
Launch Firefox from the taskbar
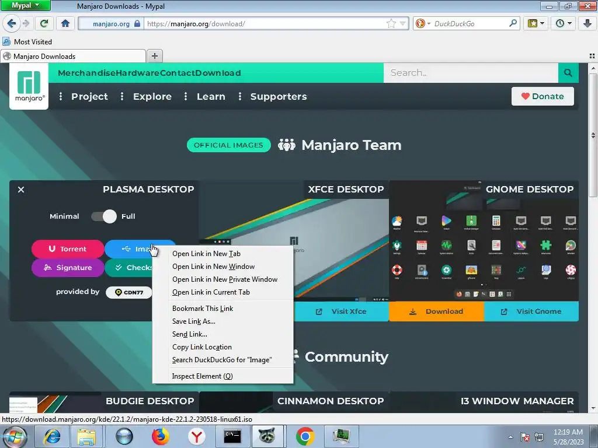(x=160, y=436)
